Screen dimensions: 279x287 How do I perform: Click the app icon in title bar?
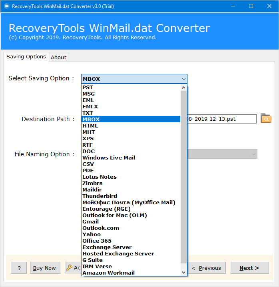(x=7, y=6)
